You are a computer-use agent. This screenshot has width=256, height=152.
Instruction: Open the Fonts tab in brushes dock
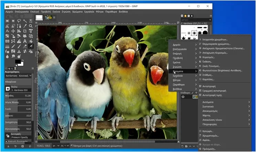pyautogui.click(x=189, y=16)
